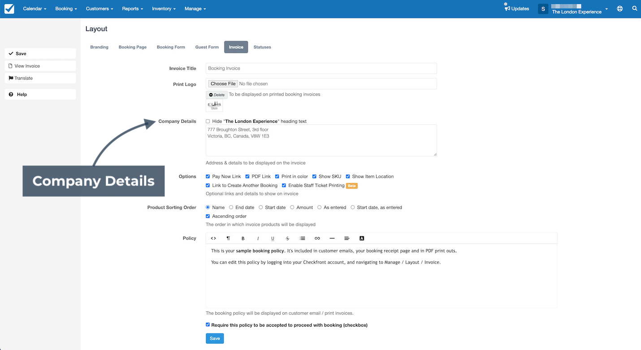
Task: Toggle require policy acceptance checkbox
Action: pyautogui.click(x=208, y=325)
